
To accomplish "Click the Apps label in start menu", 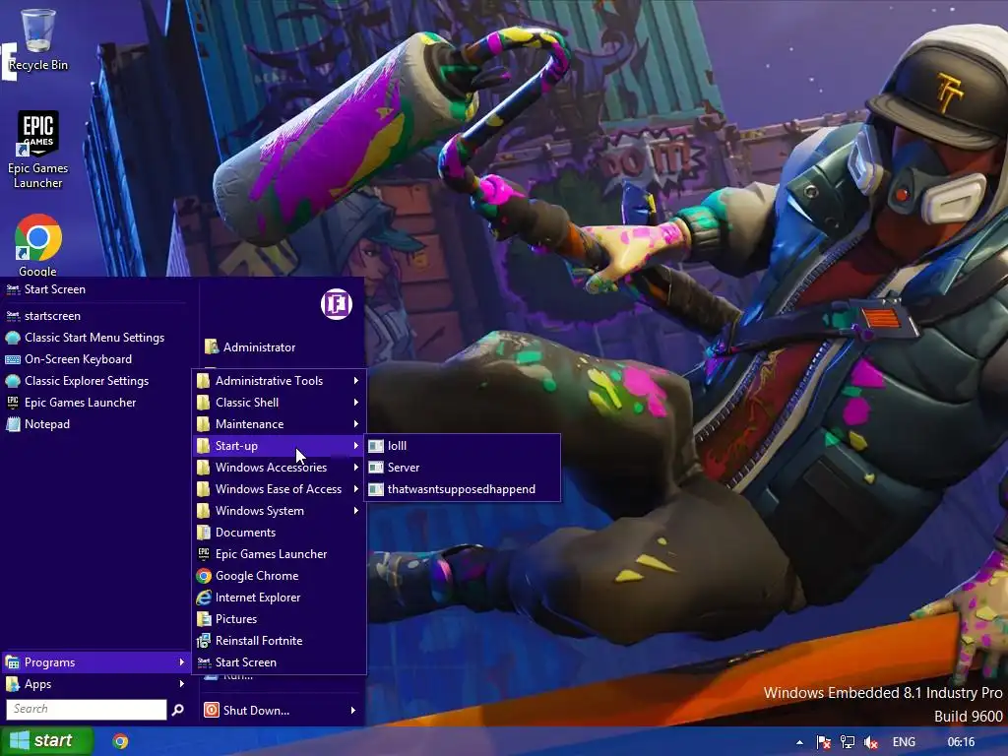I will 38,684.
